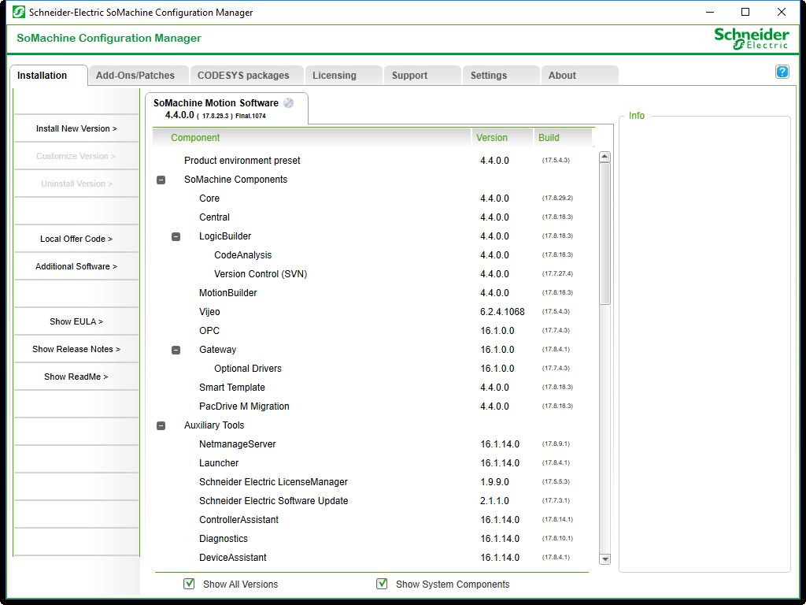Screen dimensions: 806x605
Task: Select MotionBuilder component
Action: click(374, 293)
